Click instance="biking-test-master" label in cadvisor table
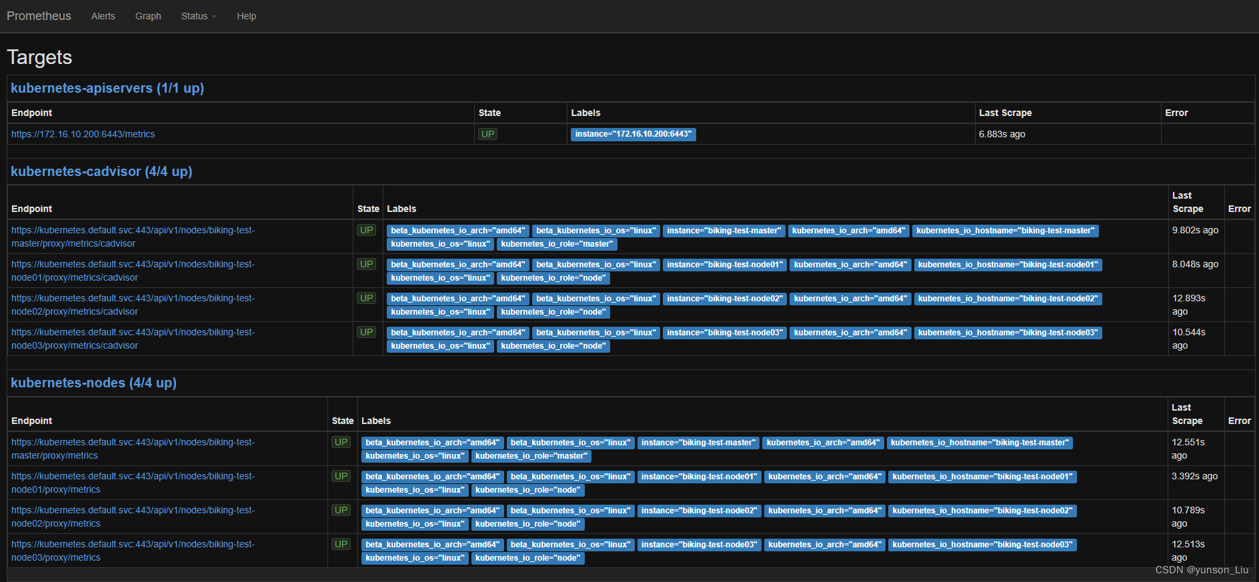Image resolution: width=1259 pixels, height=582 pixels. click(x=724, y=231)
